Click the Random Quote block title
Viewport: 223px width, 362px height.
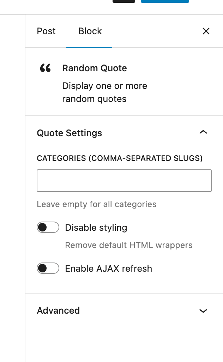(95, 68)
